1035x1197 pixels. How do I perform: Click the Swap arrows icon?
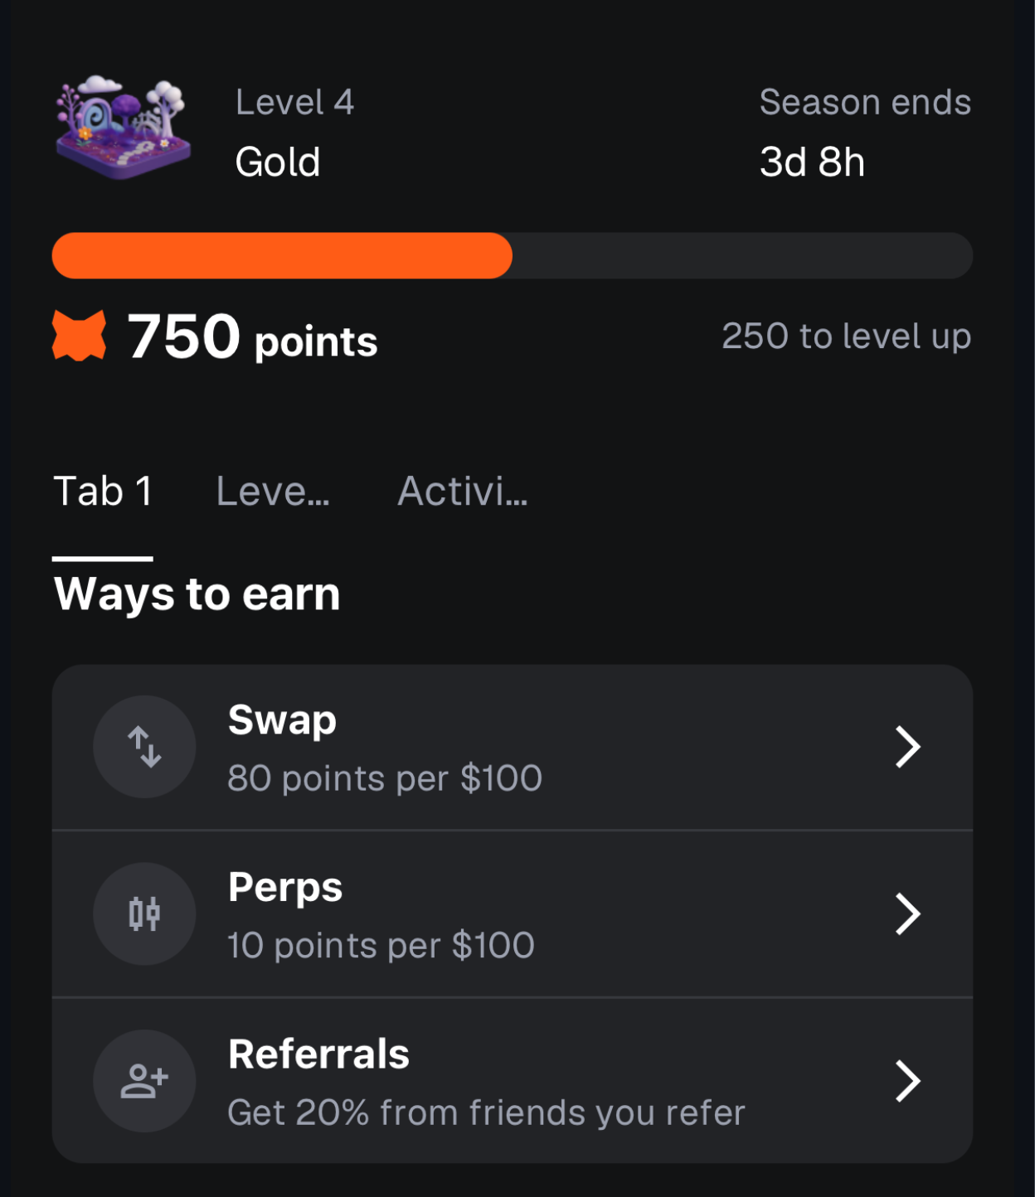[x=144, y=747]
